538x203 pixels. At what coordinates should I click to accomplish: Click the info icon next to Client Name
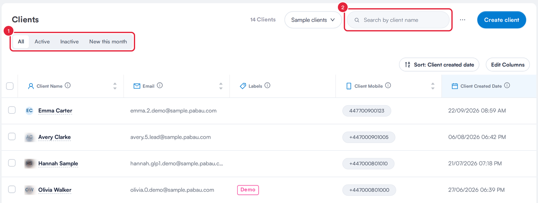(68, 85)
